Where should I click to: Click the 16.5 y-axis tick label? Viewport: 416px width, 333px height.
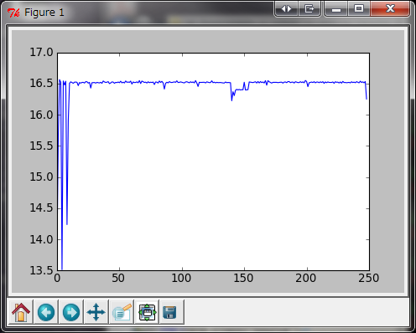41,84
